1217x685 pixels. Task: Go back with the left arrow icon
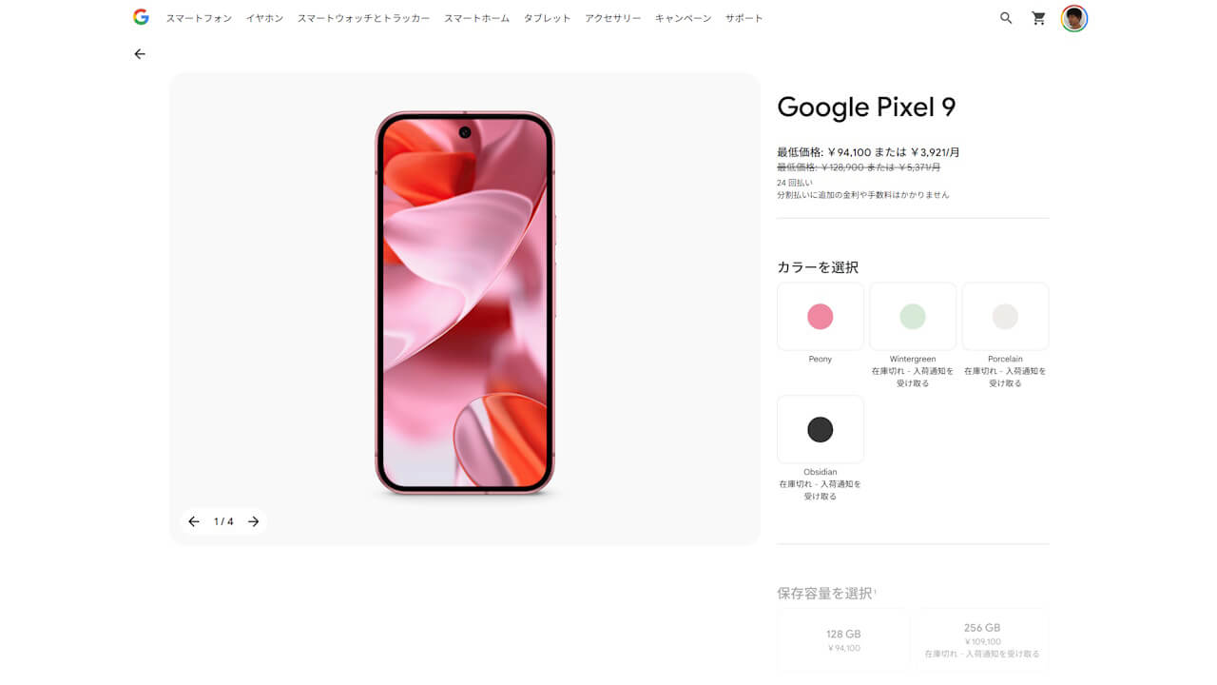[140, 54]
